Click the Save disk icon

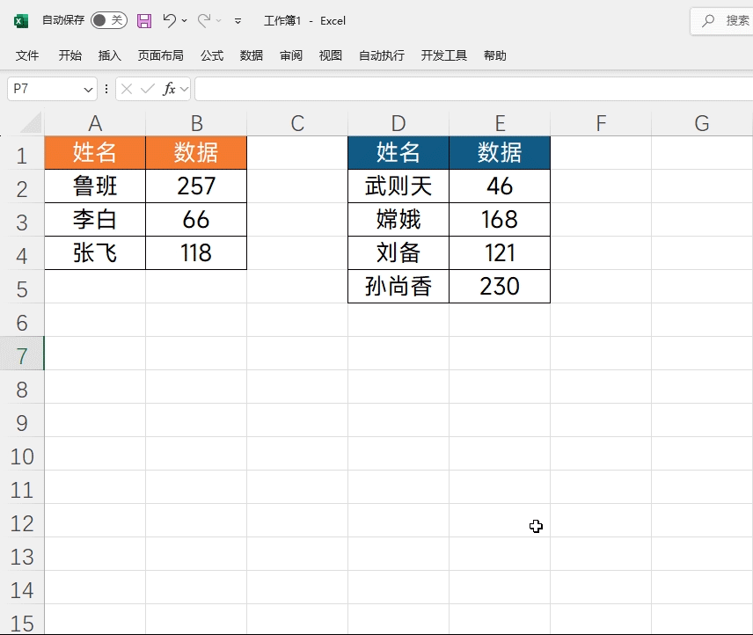coord(144,20)
